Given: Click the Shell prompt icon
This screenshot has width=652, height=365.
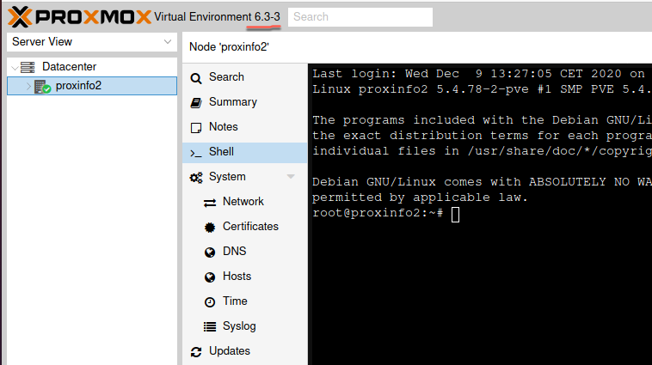Looking at the screenshot, I should [x=196, y=153].
